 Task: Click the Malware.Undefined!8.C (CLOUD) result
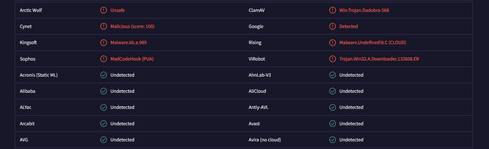[372, 42]
